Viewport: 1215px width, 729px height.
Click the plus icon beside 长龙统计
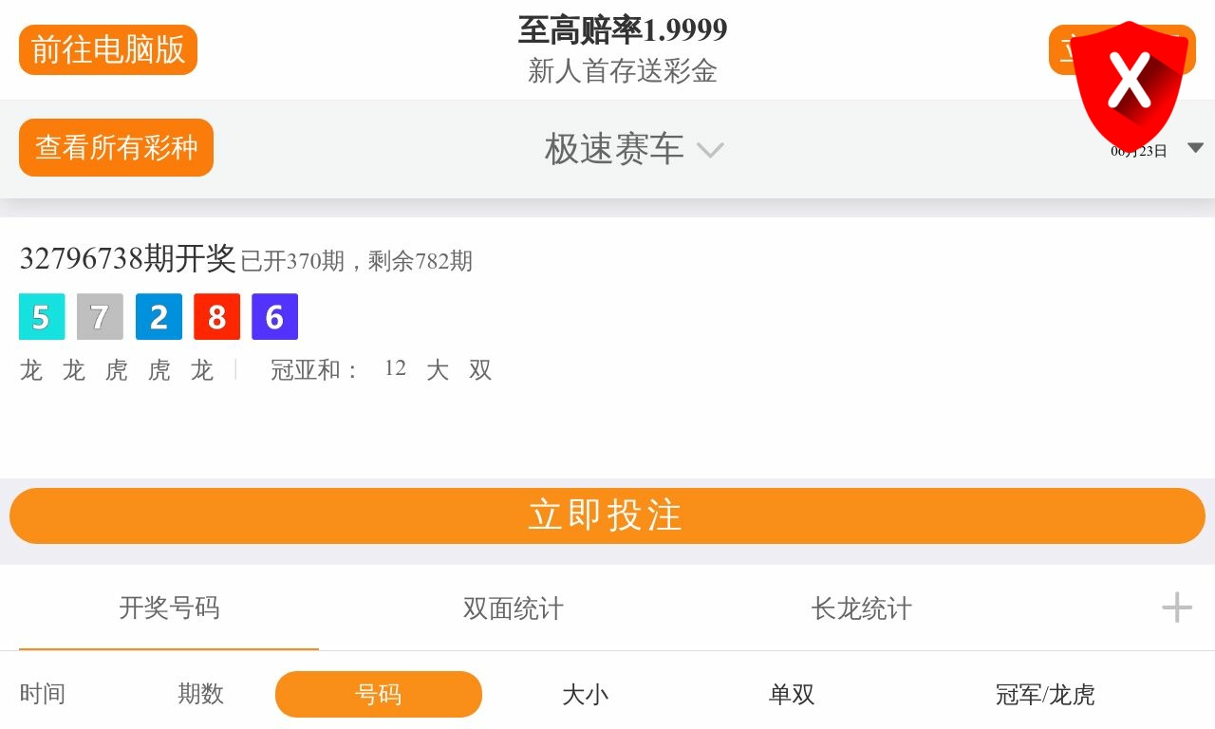click(1177, 607)
